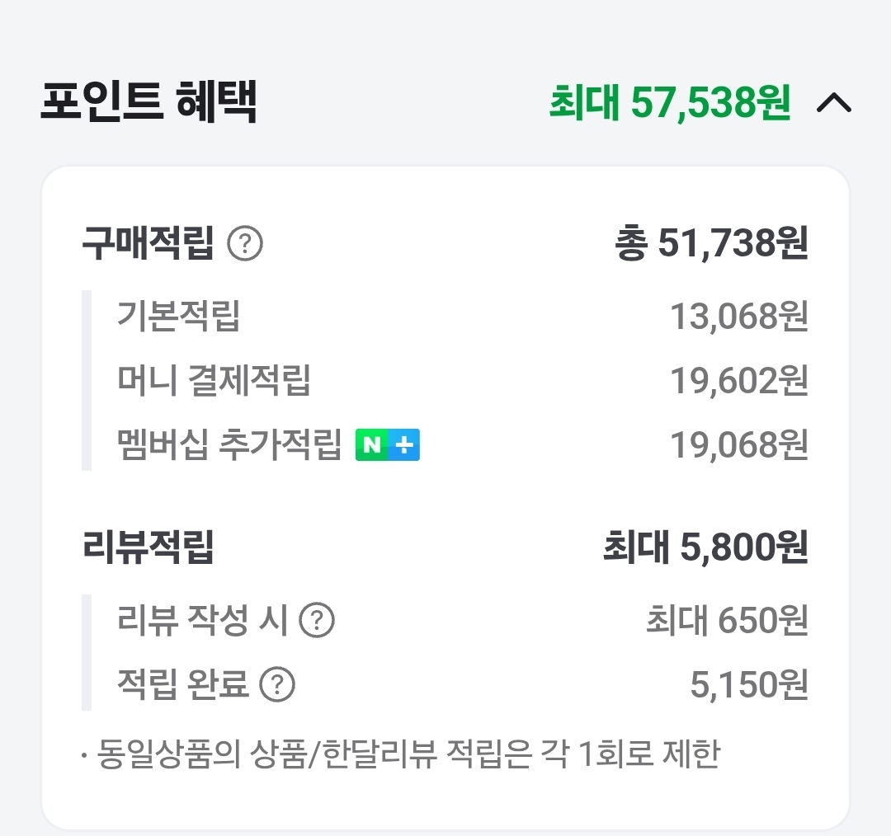Select the 리뷰적립 heading

click(148, 548)
